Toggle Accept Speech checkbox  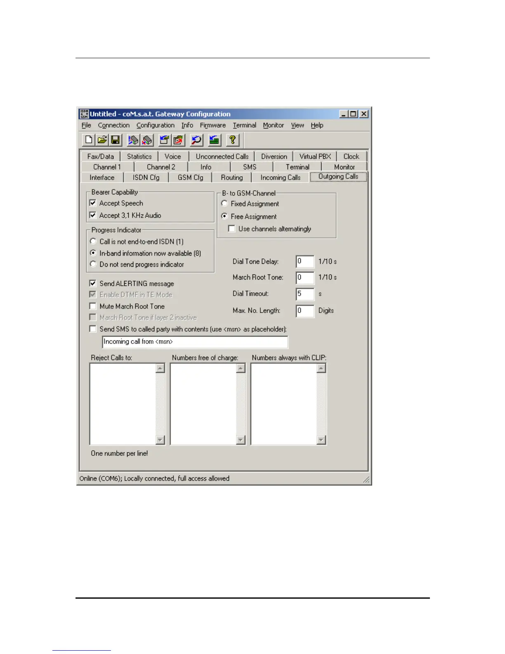tap(93, 203)
